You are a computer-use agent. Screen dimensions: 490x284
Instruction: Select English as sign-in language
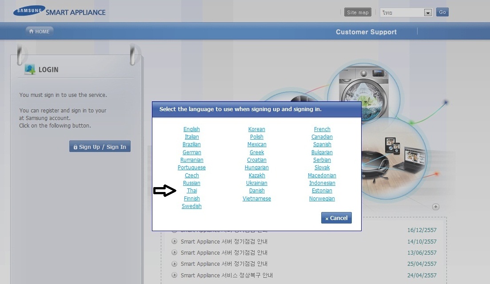pos(191,129)
